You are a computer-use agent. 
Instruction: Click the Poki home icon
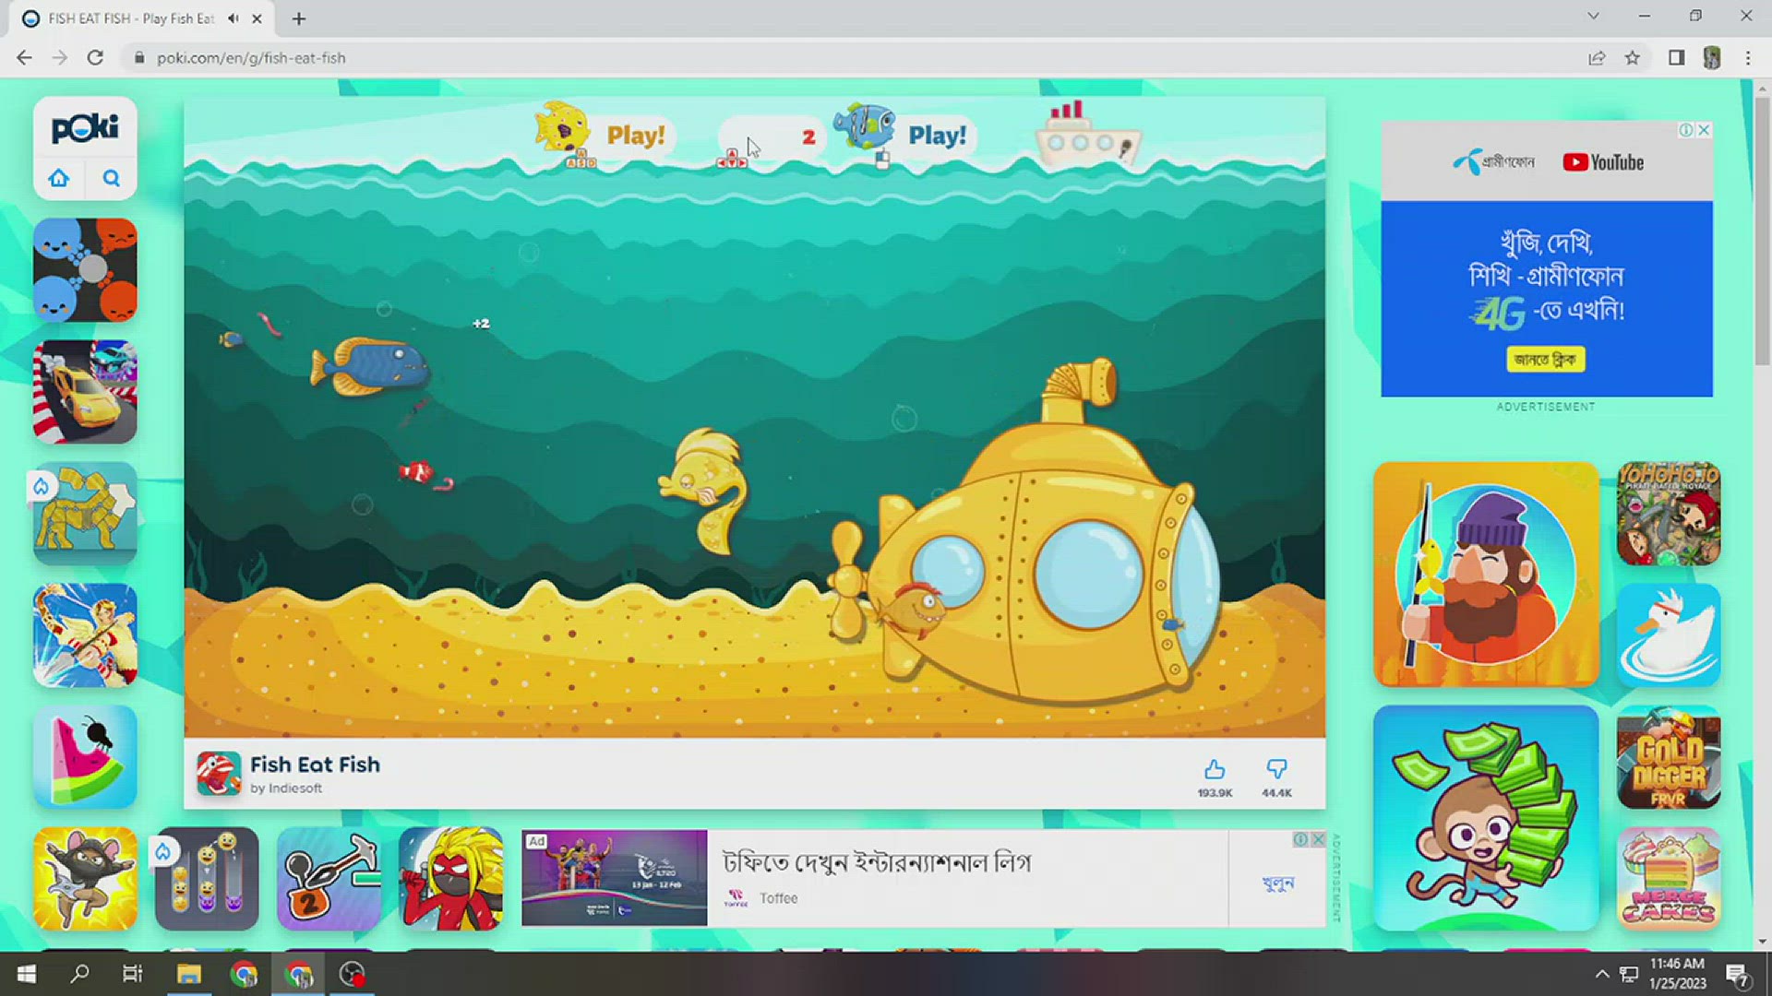59,178
